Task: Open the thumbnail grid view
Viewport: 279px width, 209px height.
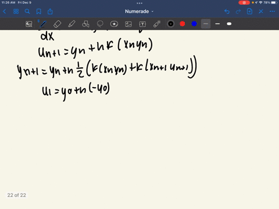Action: click(x=16, y=12)
